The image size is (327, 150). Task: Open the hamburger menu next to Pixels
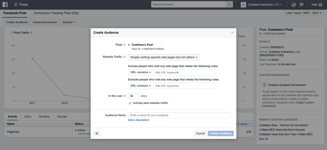point(16,4)
